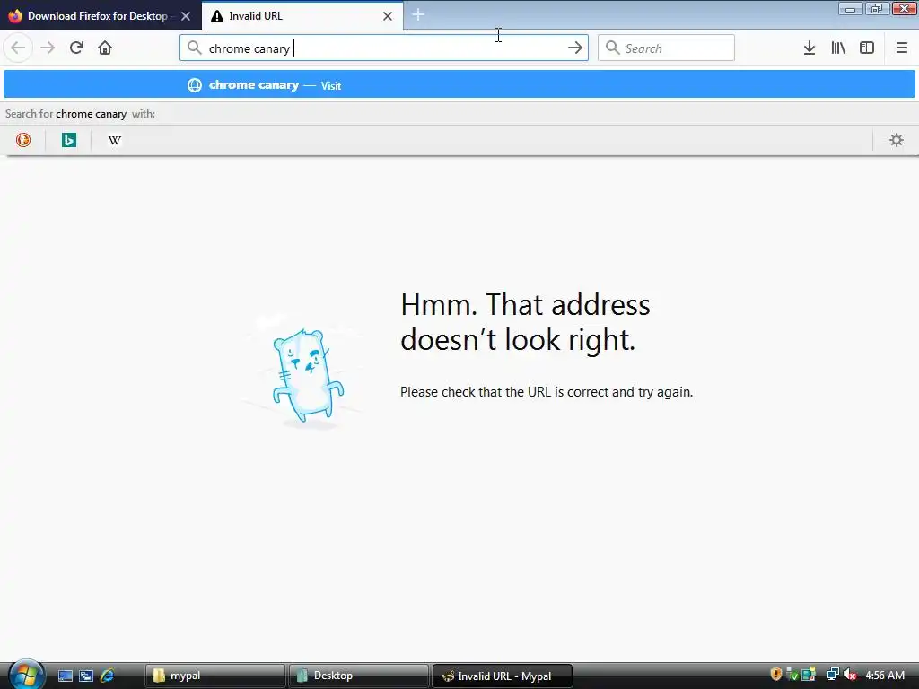Click the 'Please check that the URL' message
Viewport: 919px width, 689px height.
tap(547, 392)
